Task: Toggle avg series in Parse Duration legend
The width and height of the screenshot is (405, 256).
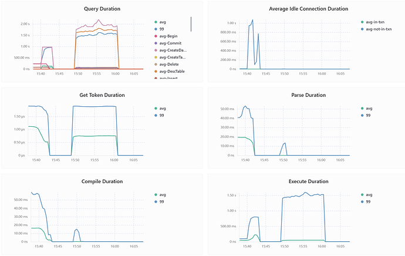Action: point(367,109)
